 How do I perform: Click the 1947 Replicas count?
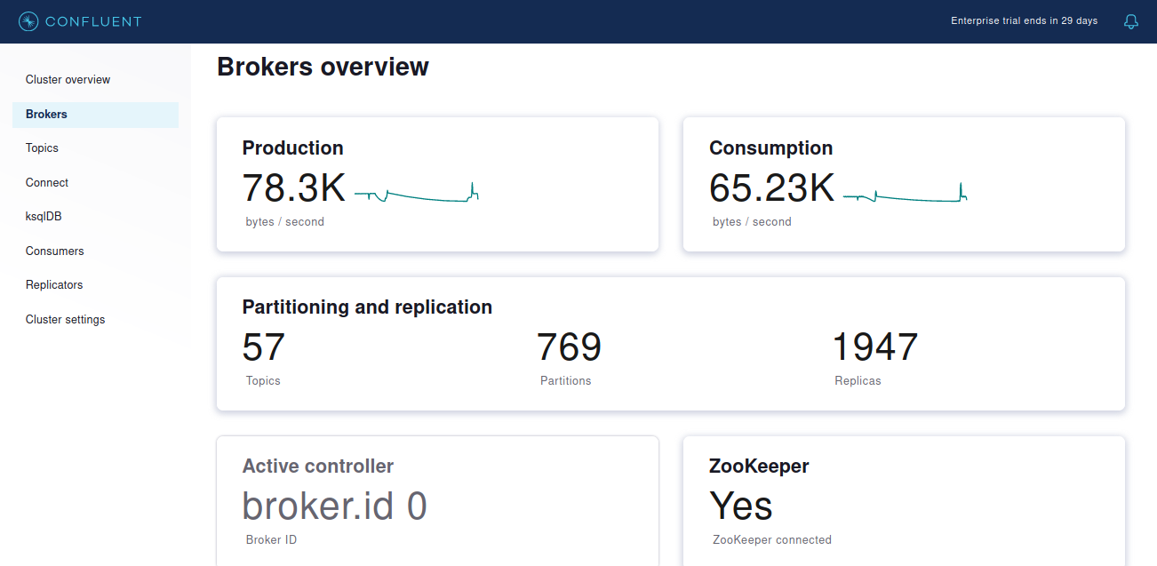click(874, 348)
